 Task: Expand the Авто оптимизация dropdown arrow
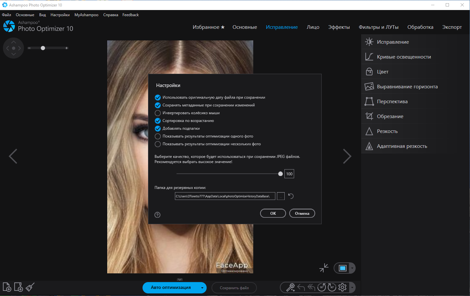(202, 288)
